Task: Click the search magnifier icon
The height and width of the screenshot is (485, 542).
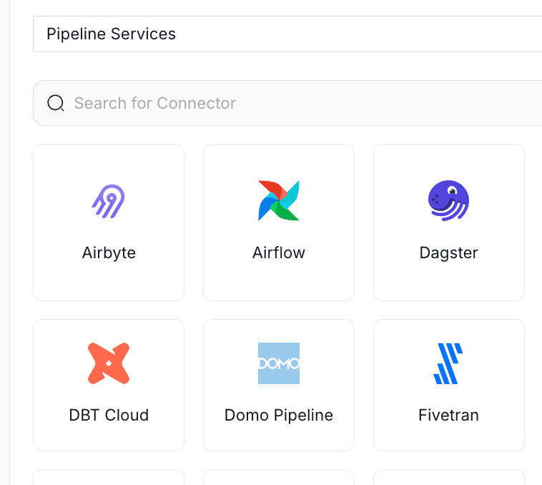Action: [56, 103]
